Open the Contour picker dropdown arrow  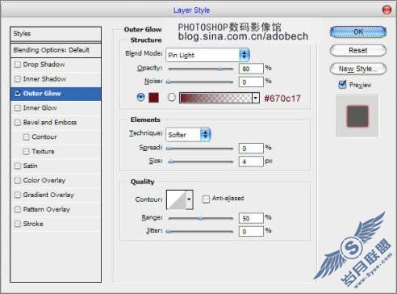pyautogui.click(x=190, y=199)
